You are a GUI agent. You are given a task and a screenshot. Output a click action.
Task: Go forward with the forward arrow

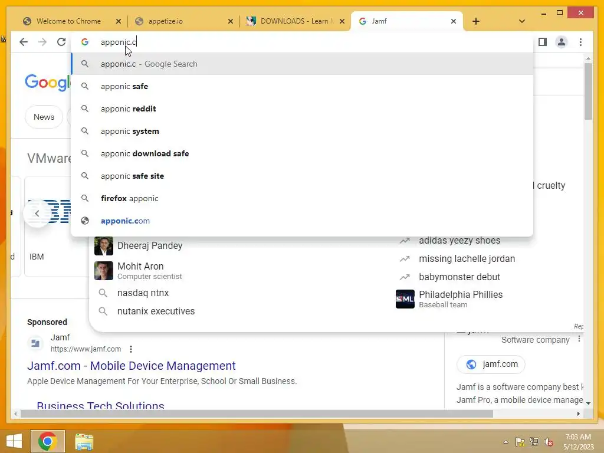pyautogui.click(x=42, y=42)
